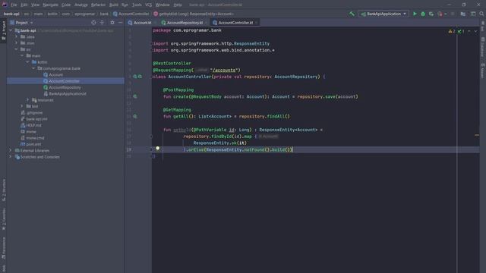This screenshot has width=486, height=273.
Task: Click next highlighted error arrow
Action: coord(475,31)
